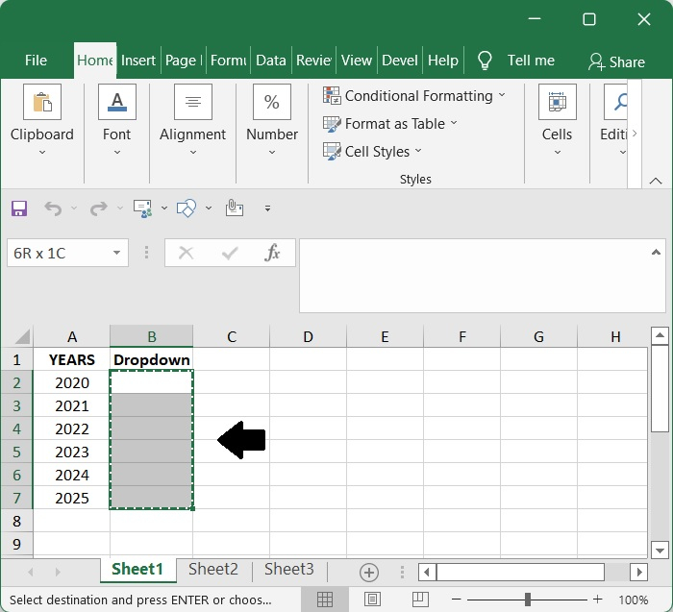Screen dimensions: 673x612
Task: Switch to Page Layout view
Action: click(372, 600)
